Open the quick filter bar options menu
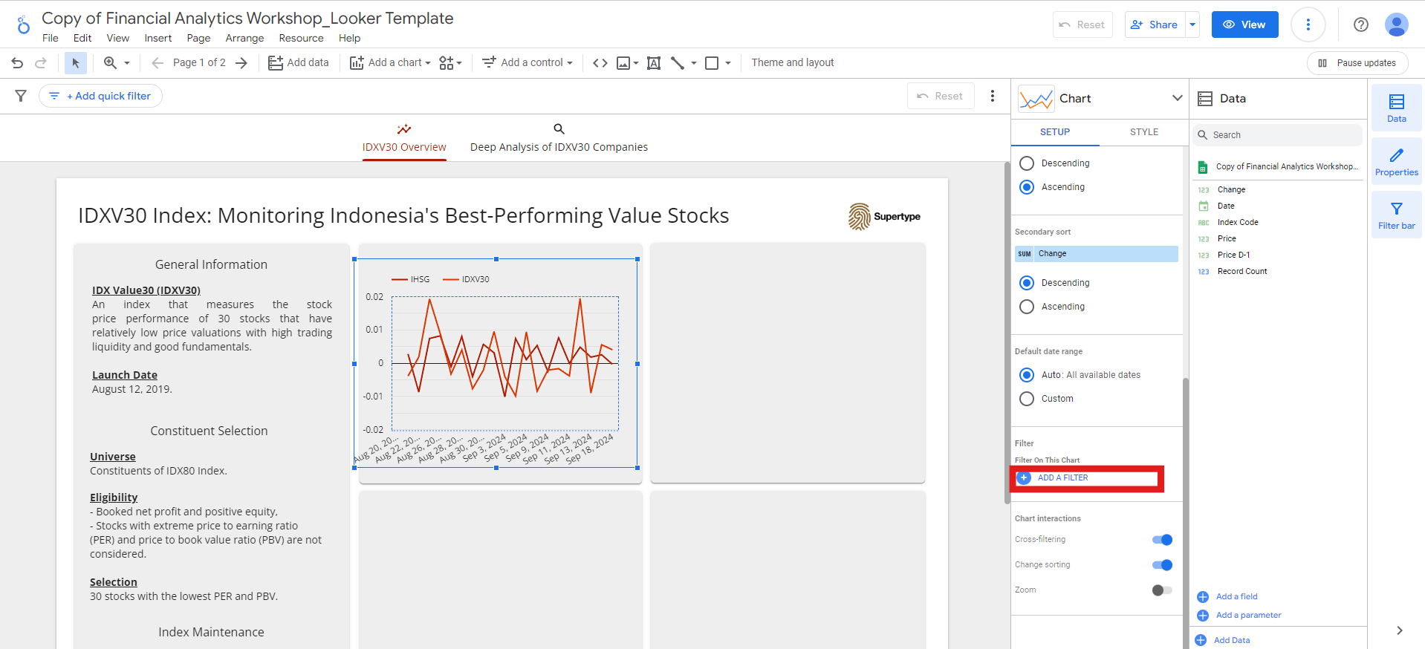 993,96
